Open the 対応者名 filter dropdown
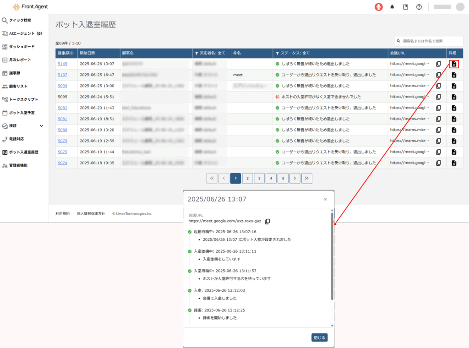 click(x=211, y=53)
